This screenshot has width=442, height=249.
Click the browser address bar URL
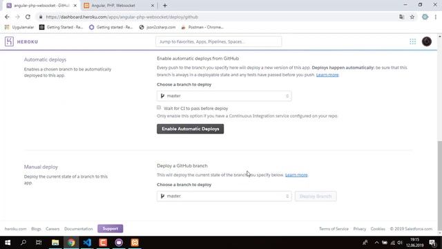(122, 17)
